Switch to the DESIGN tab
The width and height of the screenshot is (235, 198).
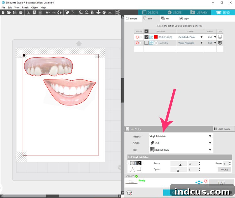click(x=150, y=13)
